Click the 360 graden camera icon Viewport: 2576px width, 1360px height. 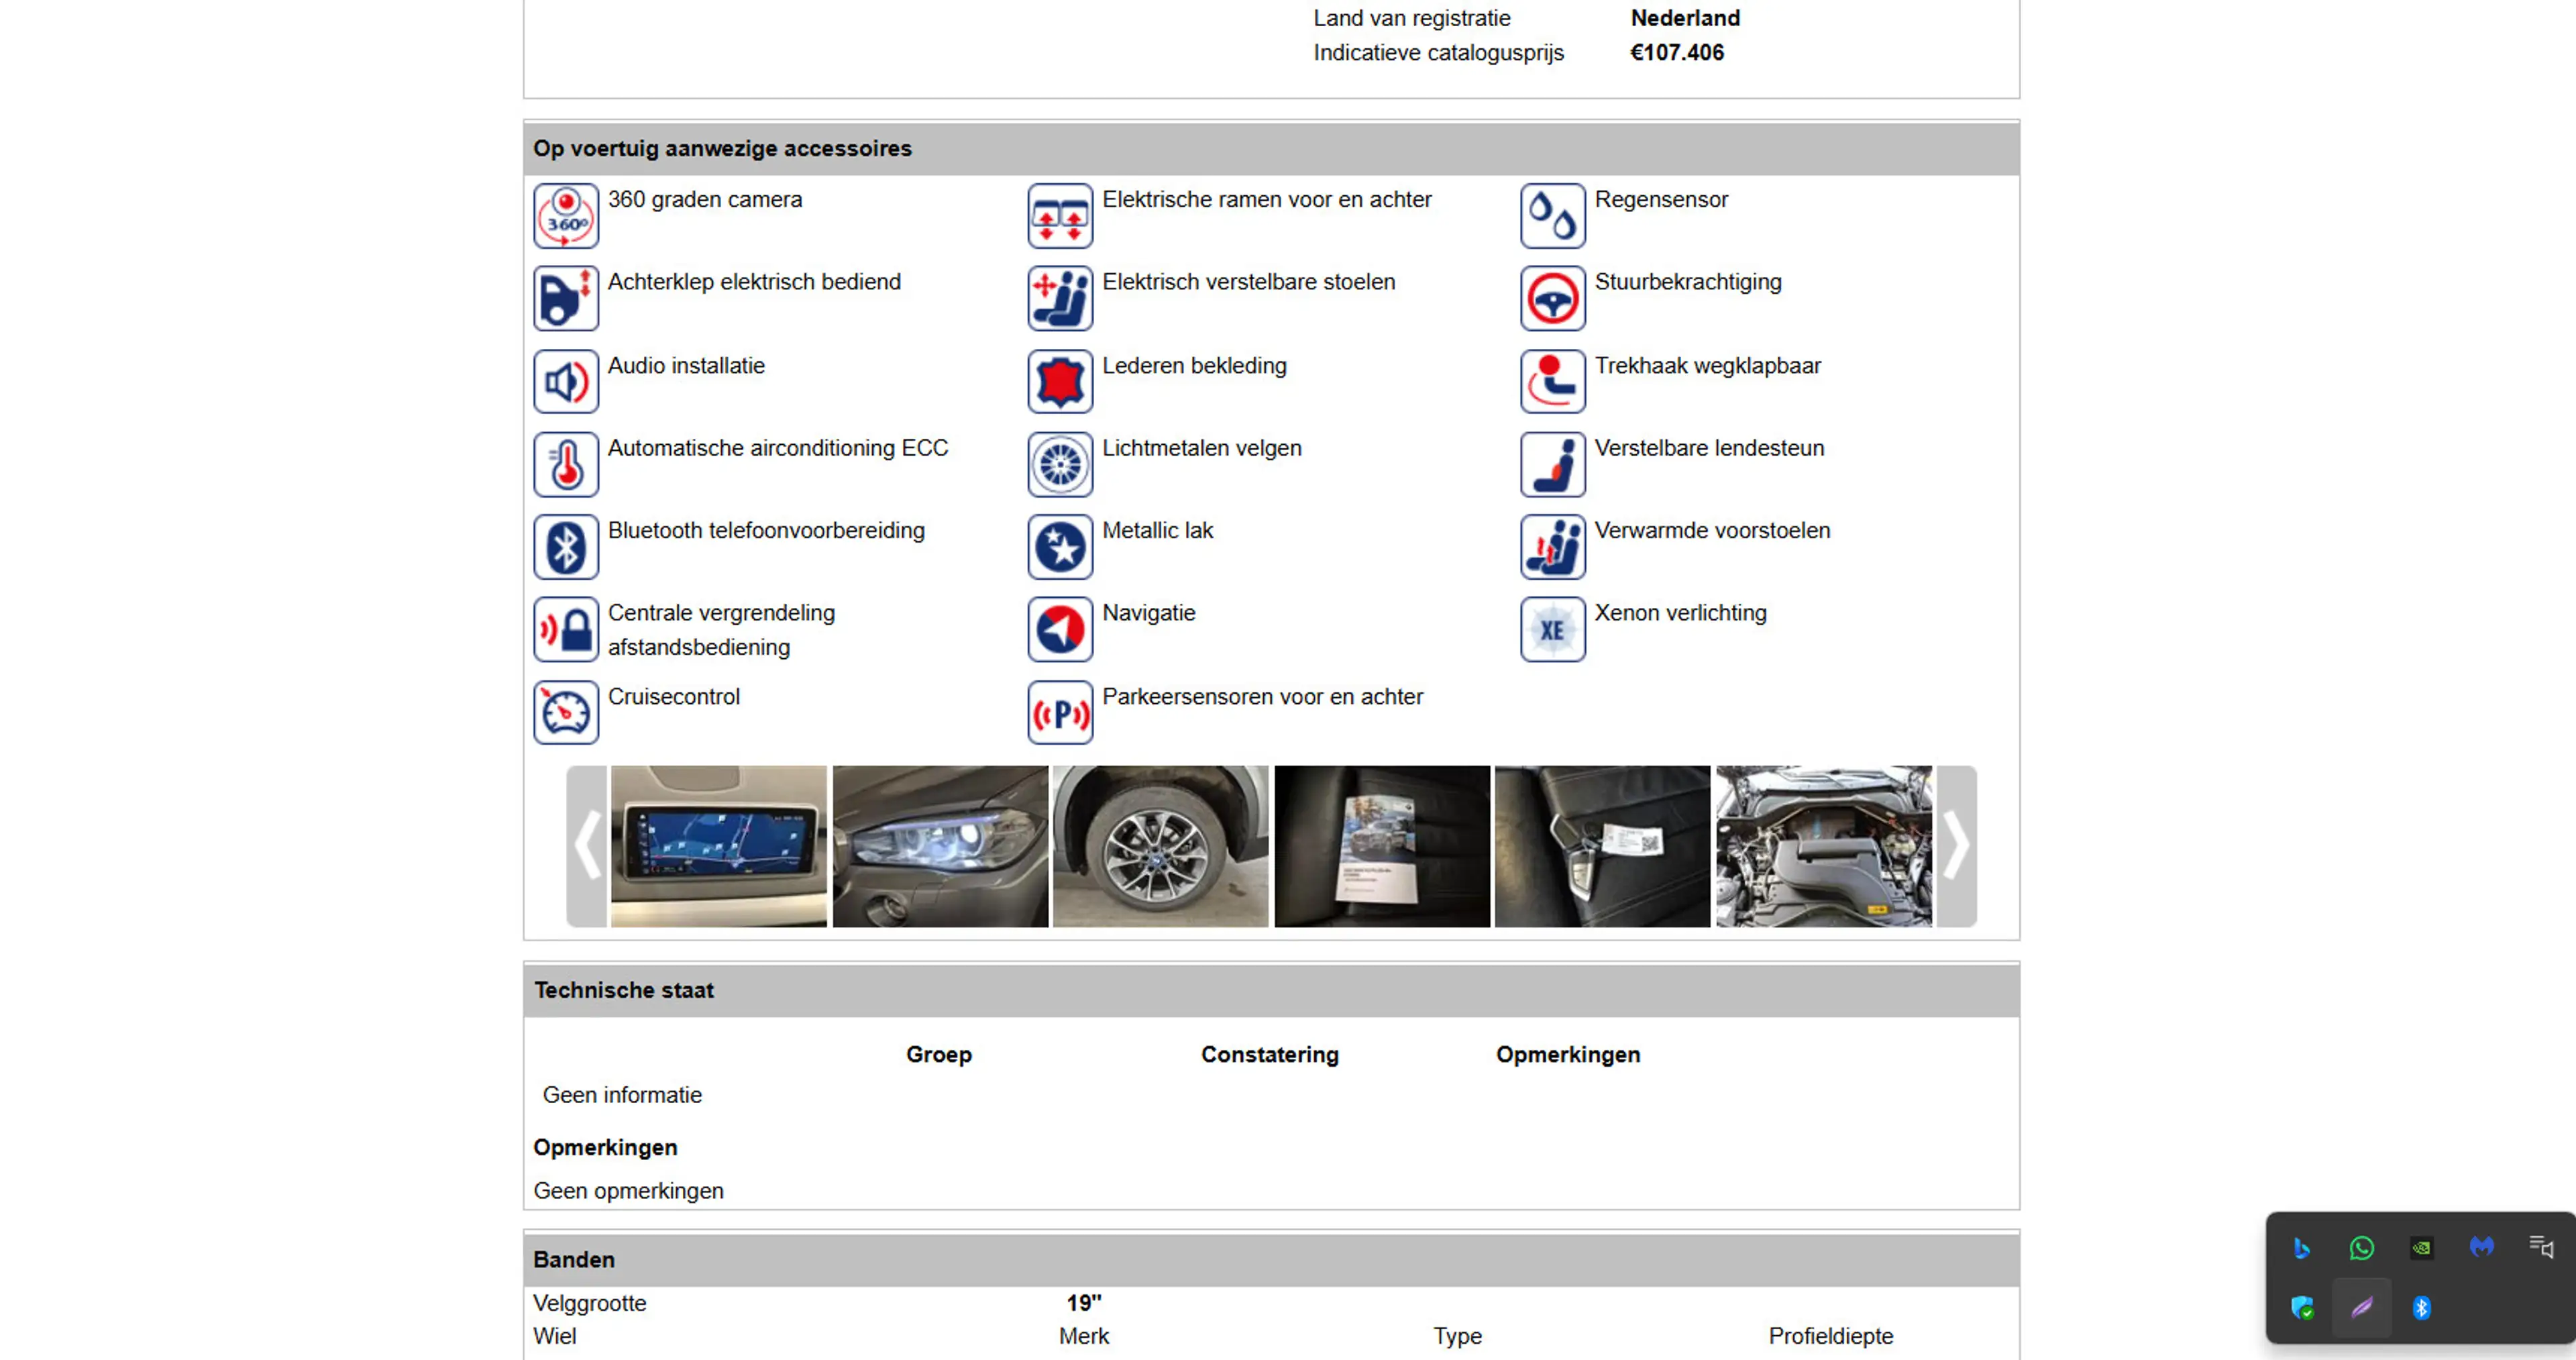(x=566, y=215)
